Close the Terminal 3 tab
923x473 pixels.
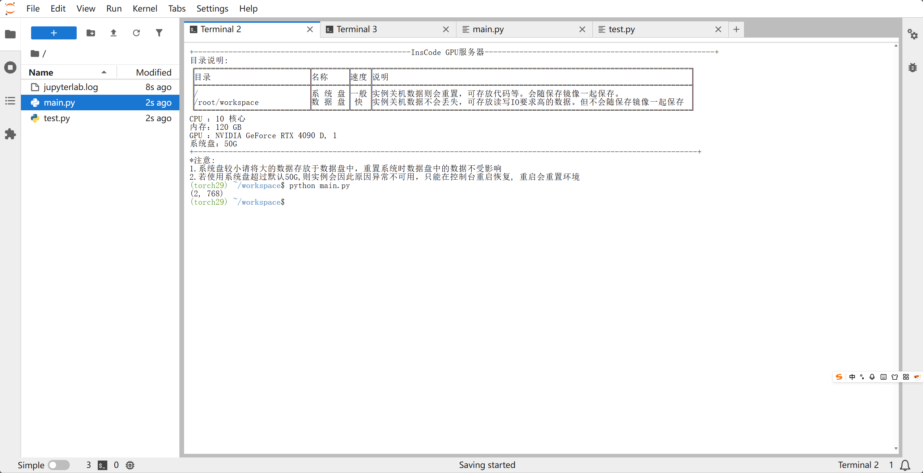(446, 29)
